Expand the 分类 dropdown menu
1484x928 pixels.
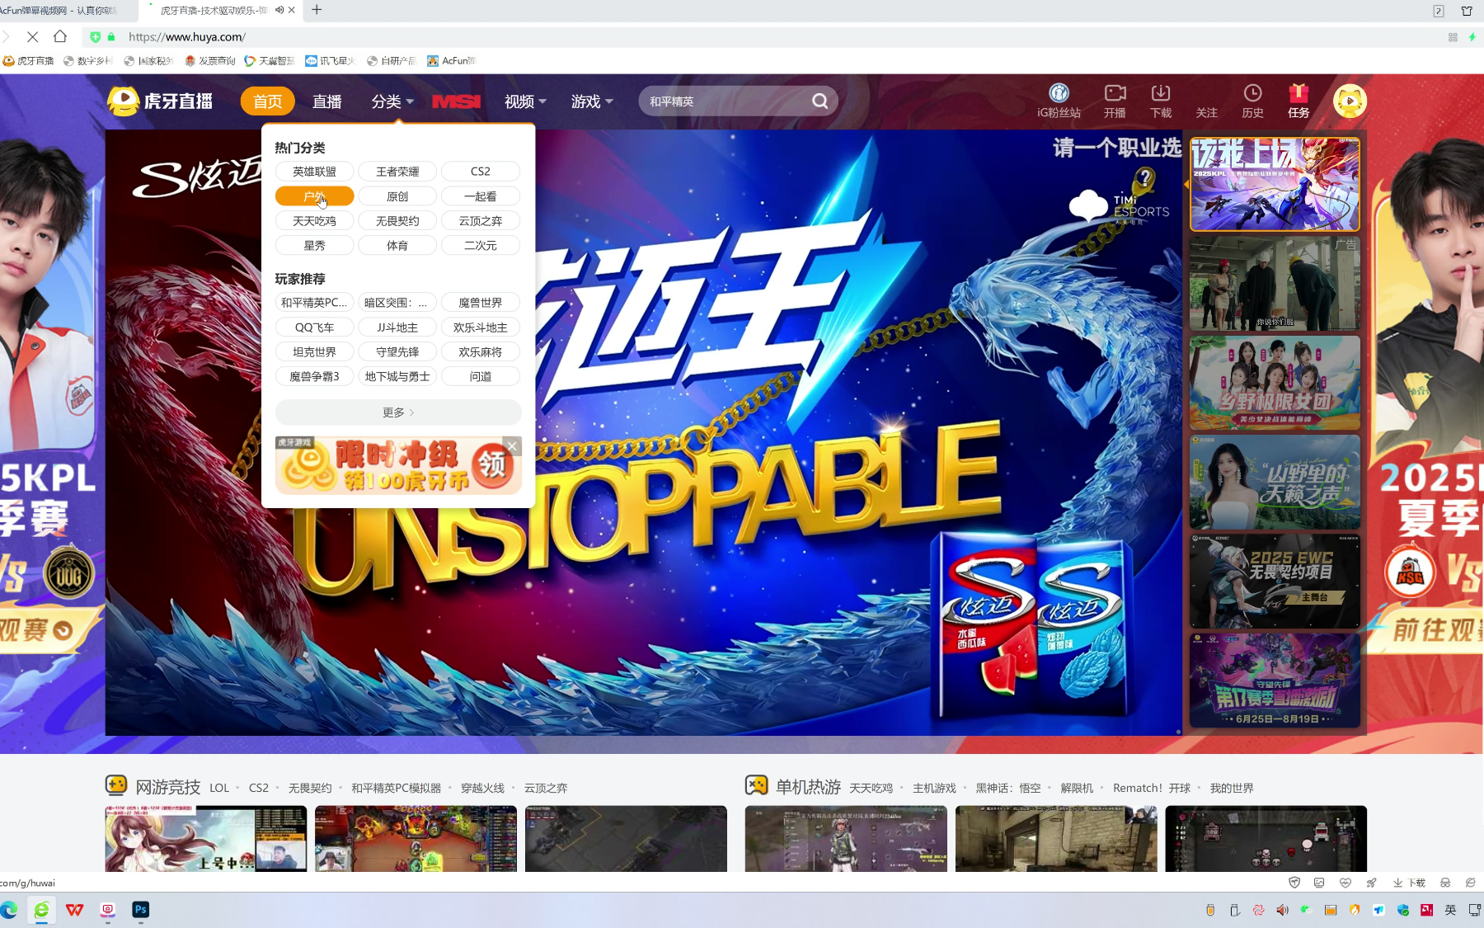pos(392,101)
